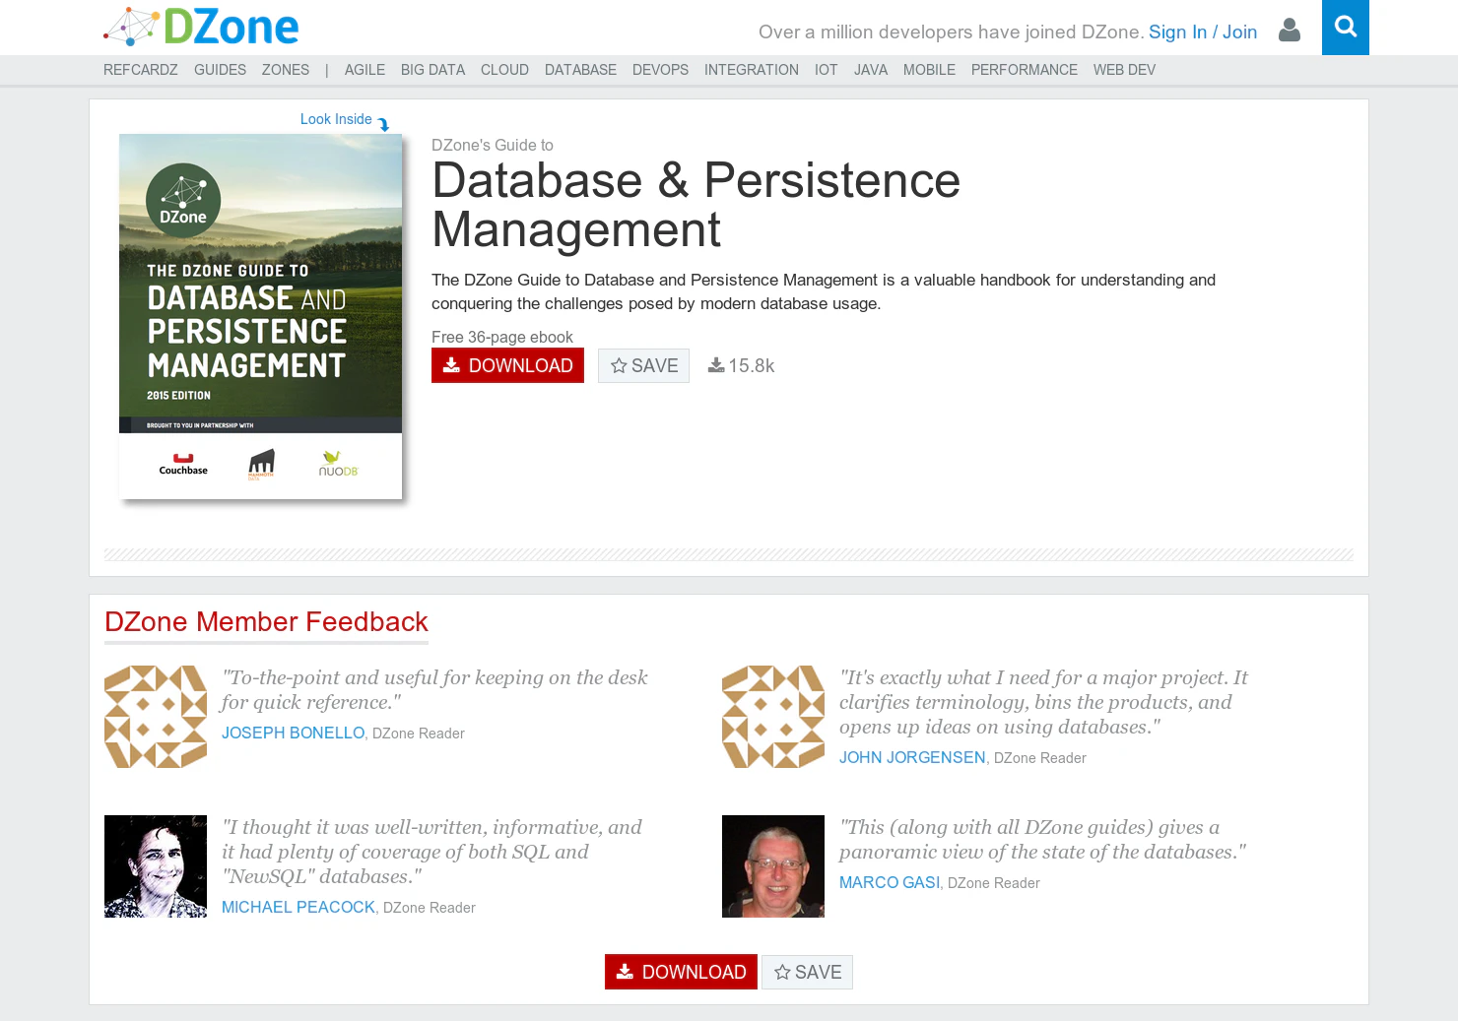This screenshot has width=1458, height=1021.
Task: Open the GUIDES menu item
Action: pyautogui.click(x=220, y=70)
